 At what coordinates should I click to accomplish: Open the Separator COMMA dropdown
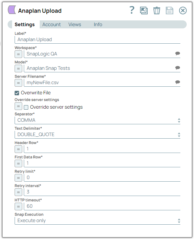tap(97, 120)
